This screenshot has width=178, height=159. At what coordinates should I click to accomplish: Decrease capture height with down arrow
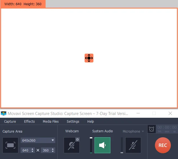53,152
